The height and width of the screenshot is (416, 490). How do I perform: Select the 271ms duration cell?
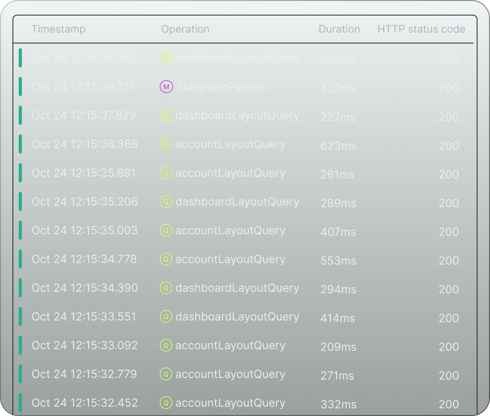coord(337,375)
